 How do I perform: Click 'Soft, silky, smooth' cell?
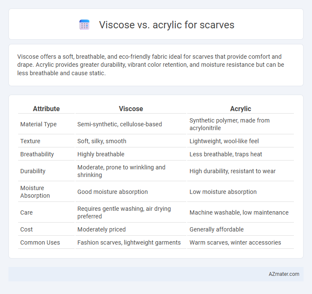pos(102,141)
